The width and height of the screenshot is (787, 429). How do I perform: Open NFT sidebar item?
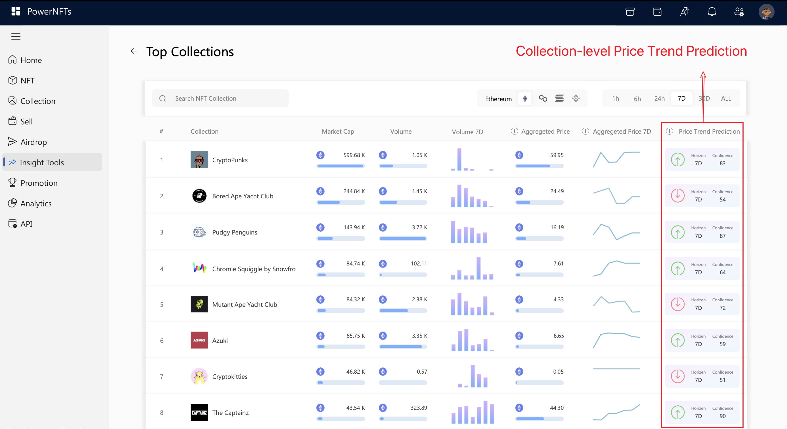(x=52, y=81)
